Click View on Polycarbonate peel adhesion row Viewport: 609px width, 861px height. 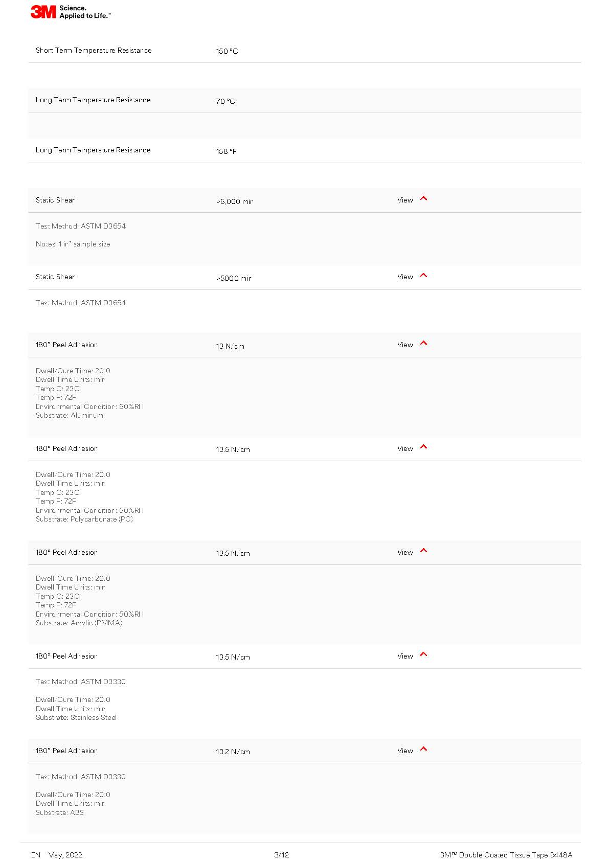(405, 449)
